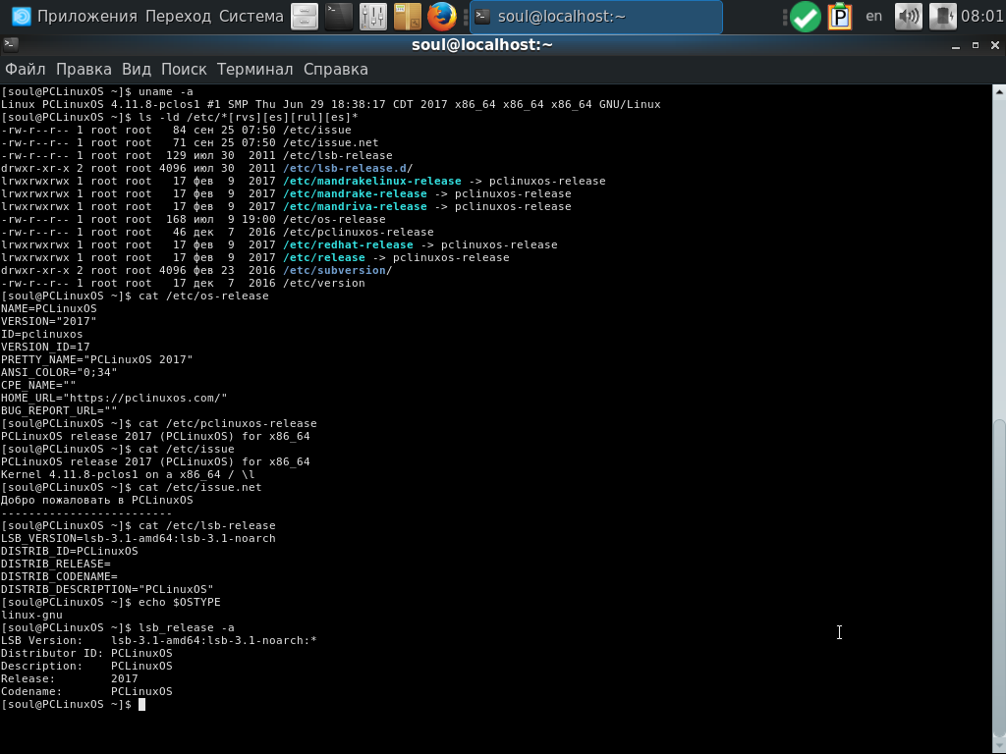Click /etc/mandrake-release symlink text
The image size is (1006, 754).
click(355, 193)
